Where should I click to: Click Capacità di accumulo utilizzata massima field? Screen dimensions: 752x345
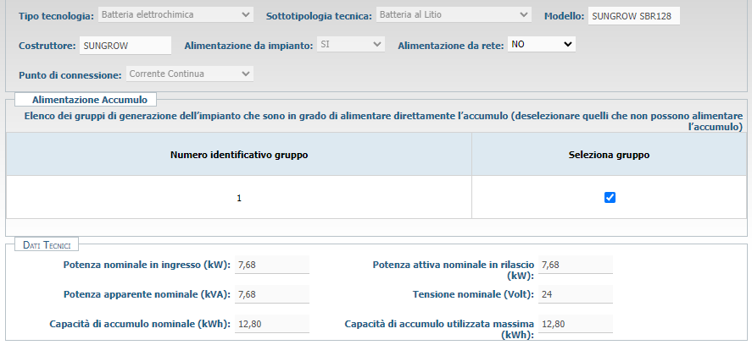575,324
